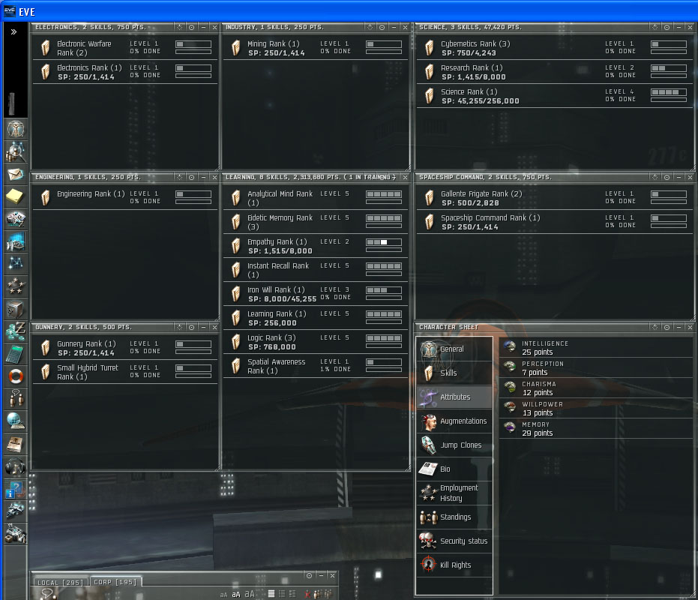698x600 pixels.
Task: Open the Bio section
Action: pos(454,469)
